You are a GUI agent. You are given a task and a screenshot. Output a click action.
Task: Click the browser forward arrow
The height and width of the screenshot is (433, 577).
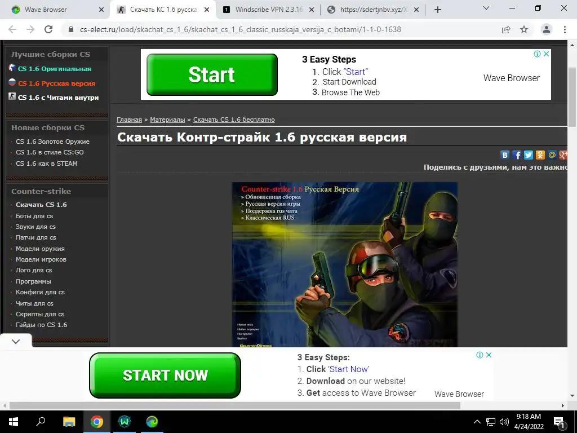tap(30, 29)
